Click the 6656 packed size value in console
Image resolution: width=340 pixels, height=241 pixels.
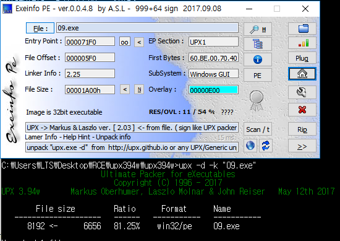(x=92, y=226)
